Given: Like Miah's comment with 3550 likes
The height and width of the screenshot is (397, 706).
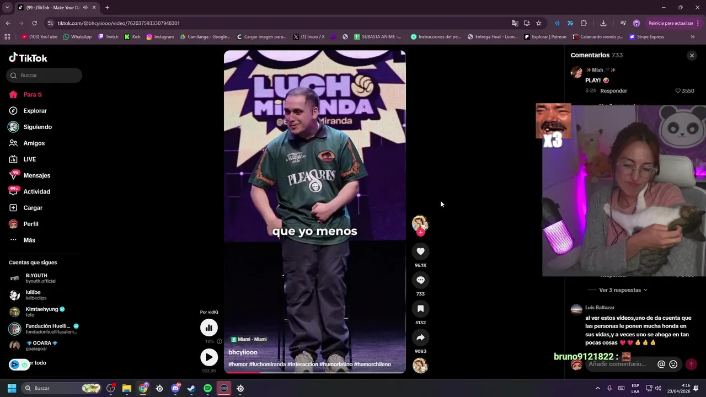Looking at the screenshot, I should click(x=678, y=91).
